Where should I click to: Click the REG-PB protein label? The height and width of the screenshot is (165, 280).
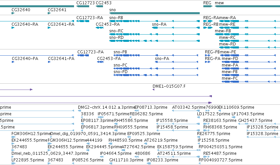(212, 52)
